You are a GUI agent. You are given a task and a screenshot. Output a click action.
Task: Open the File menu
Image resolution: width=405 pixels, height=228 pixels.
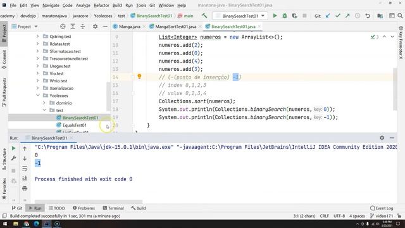(13, 5)
